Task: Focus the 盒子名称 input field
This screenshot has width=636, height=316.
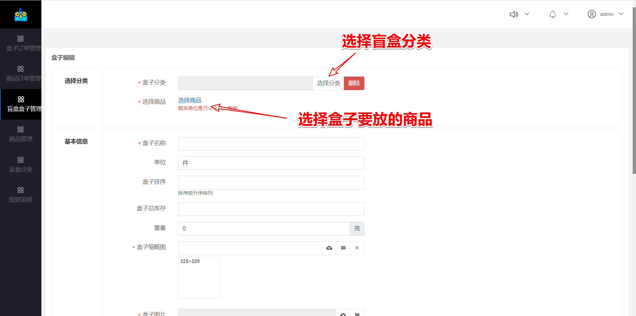Action: tap(271, 144)
